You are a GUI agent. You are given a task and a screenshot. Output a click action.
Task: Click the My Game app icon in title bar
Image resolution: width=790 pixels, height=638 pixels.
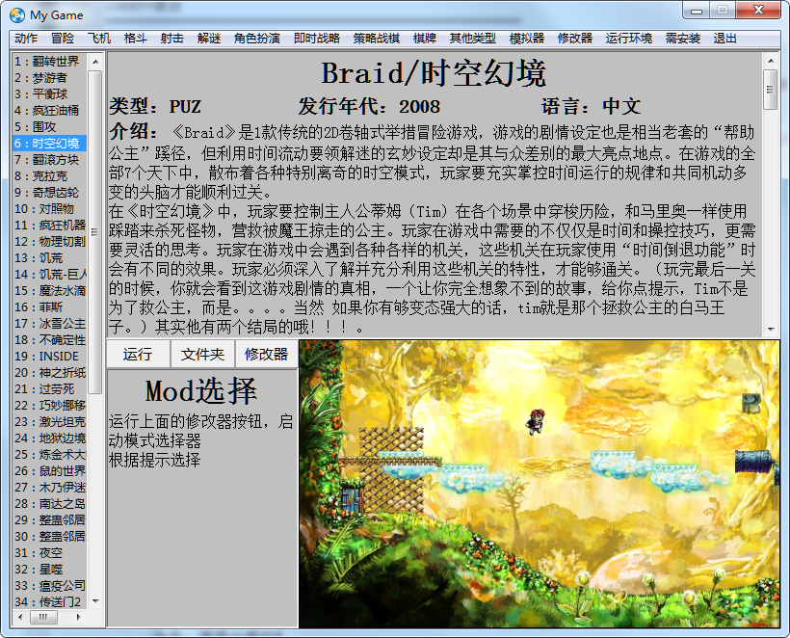[16, 14]
